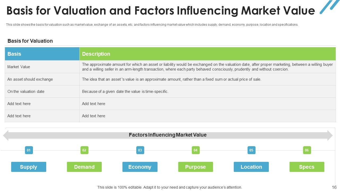
Task: Select the green Purpose box
Action: pos(195,167)
